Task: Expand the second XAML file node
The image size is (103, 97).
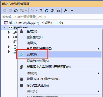Action: tap(9, 51)
